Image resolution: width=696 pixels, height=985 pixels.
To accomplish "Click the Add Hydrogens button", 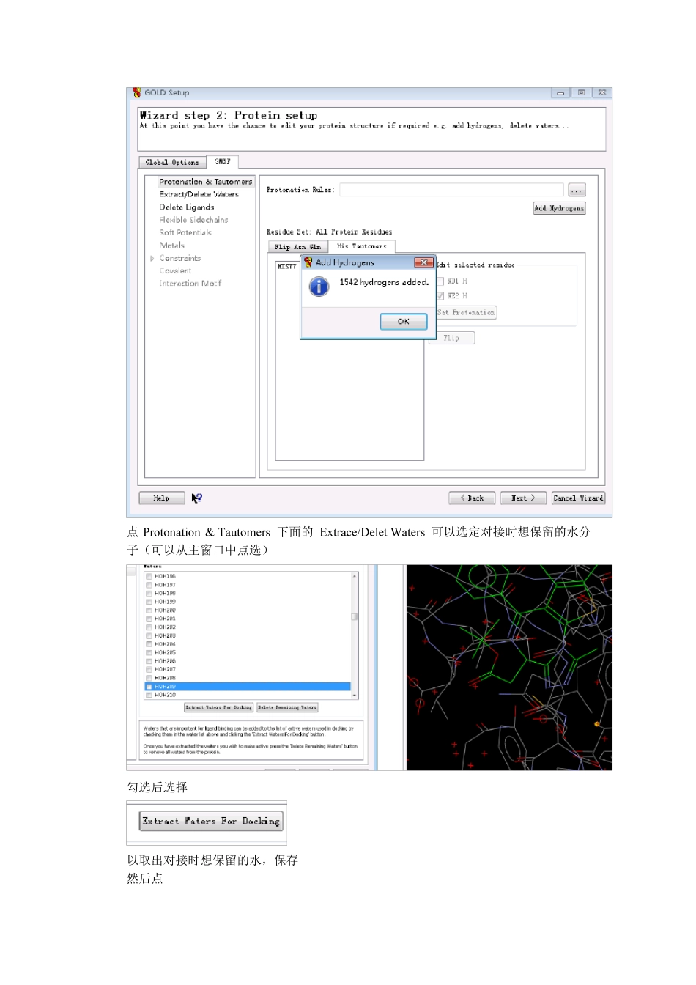I will 560,209.
